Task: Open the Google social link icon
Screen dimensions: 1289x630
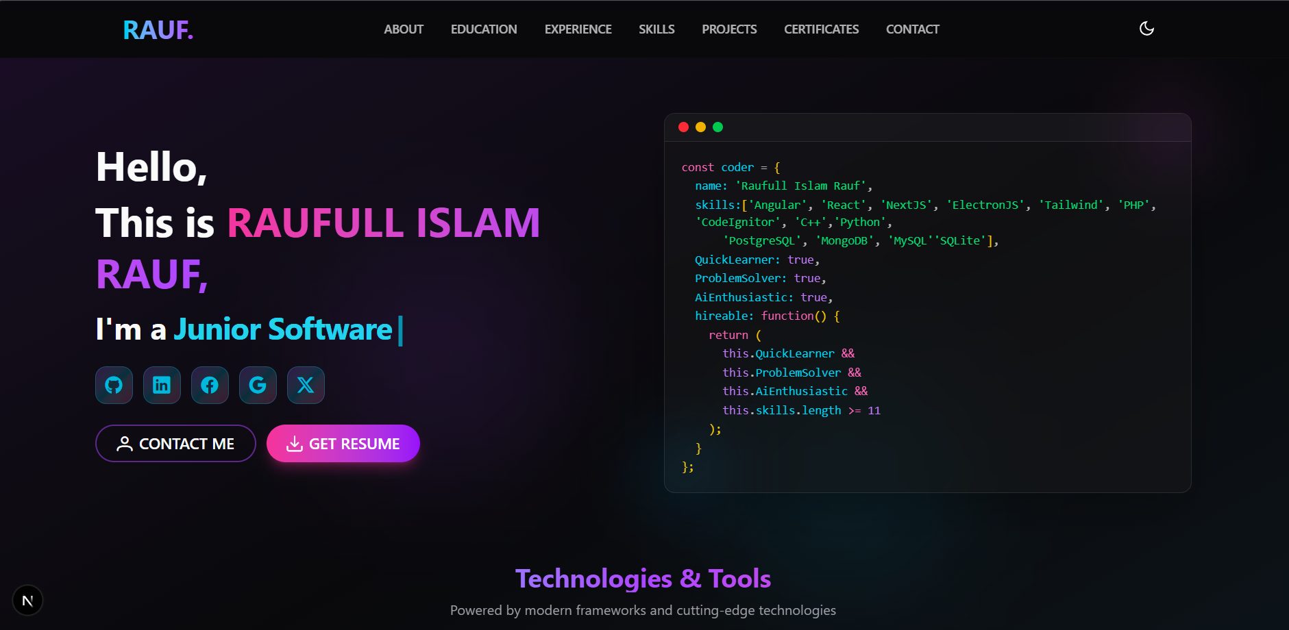Action: point(258,385)
